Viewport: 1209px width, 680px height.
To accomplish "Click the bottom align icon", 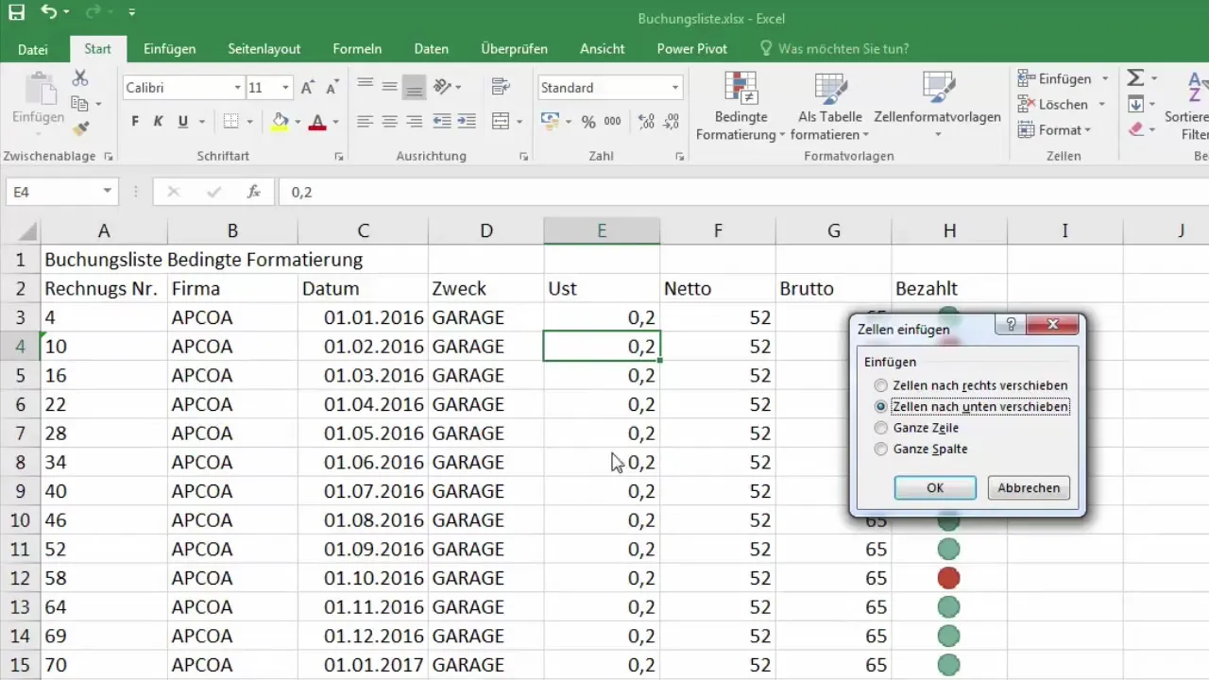I will (x=414, y=88).
